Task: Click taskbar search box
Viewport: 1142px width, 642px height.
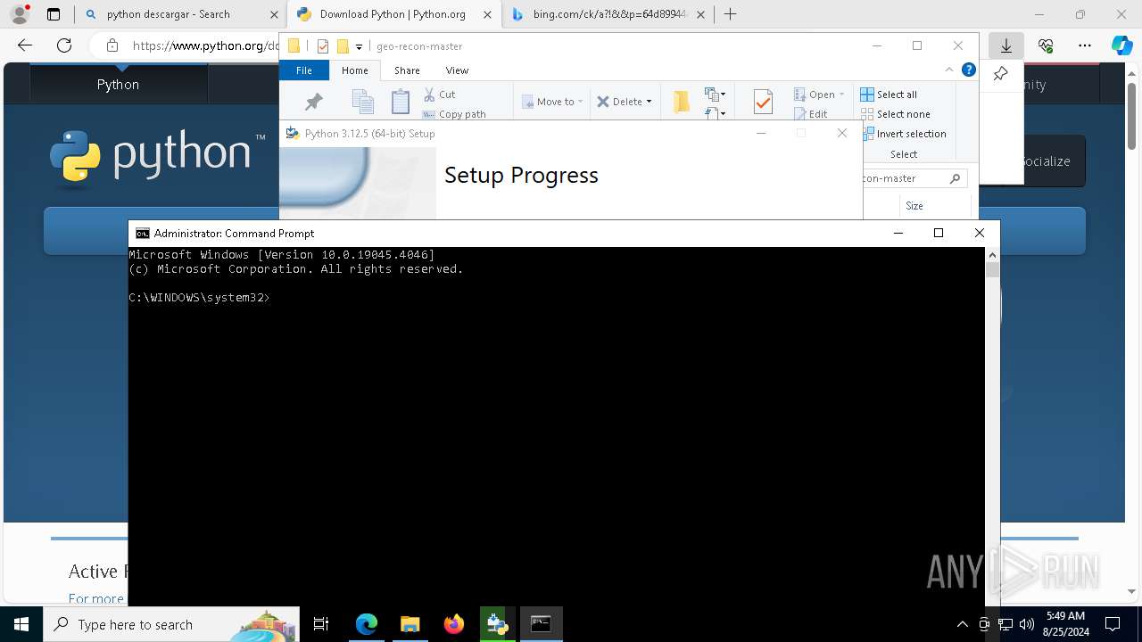Action: [171, 624]
